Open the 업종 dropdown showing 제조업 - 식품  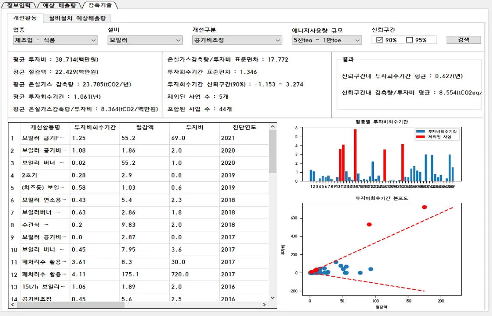(56, 40)
